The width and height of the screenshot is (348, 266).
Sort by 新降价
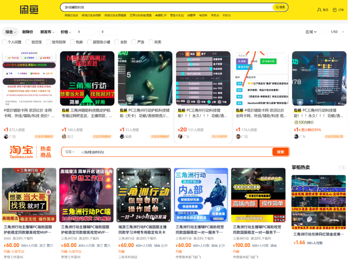click(28, 32)
